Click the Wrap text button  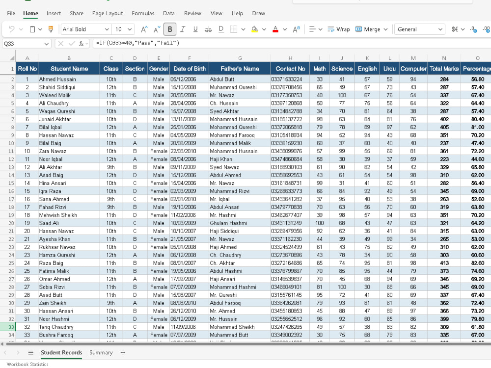pos(338,29)
